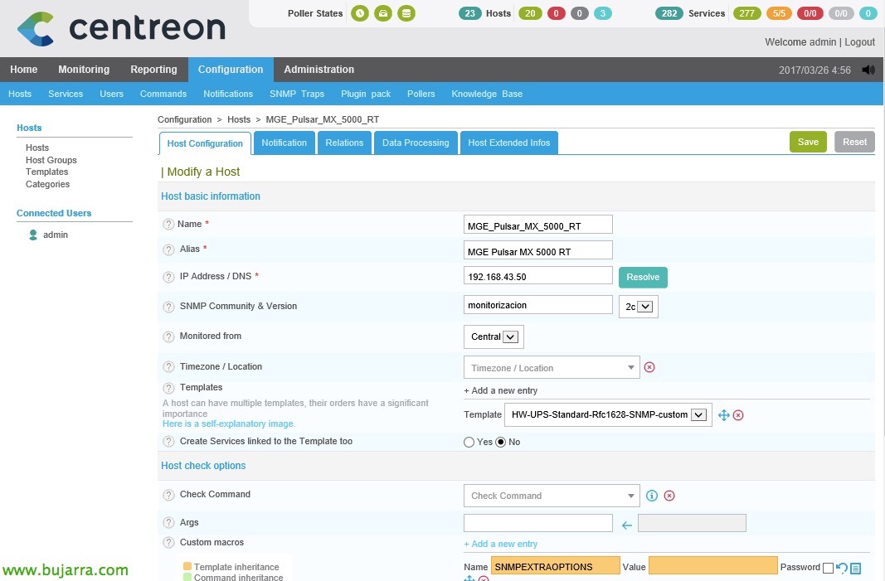Reset the SNMPEXTRAOPTIONS macro with undo icon
The height and width of the screenshot is (581, 885).
pyautogui.click(x=842, y=568)
